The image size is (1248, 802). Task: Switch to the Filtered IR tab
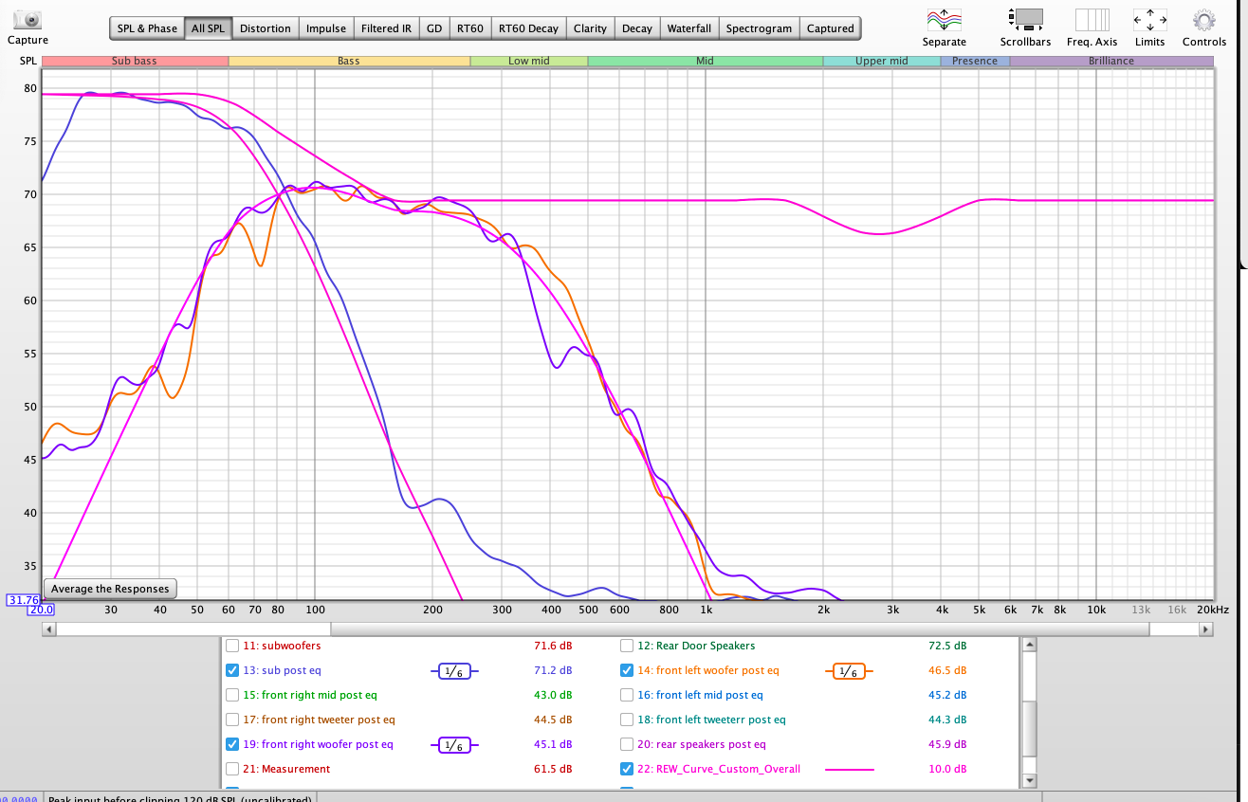(x=387, y=28)
